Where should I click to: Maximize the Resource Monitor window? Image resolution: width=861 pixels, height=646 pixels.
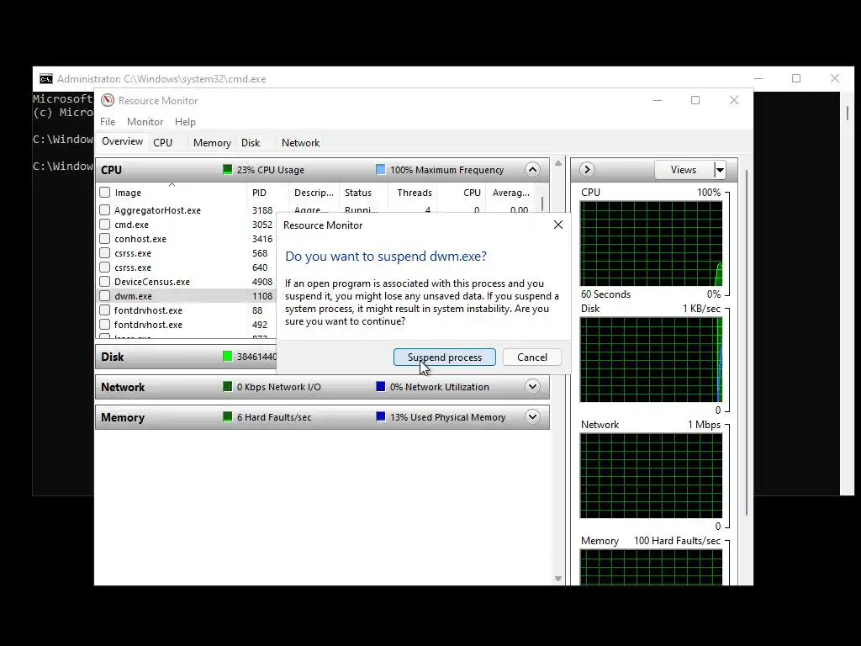[695, 101]
